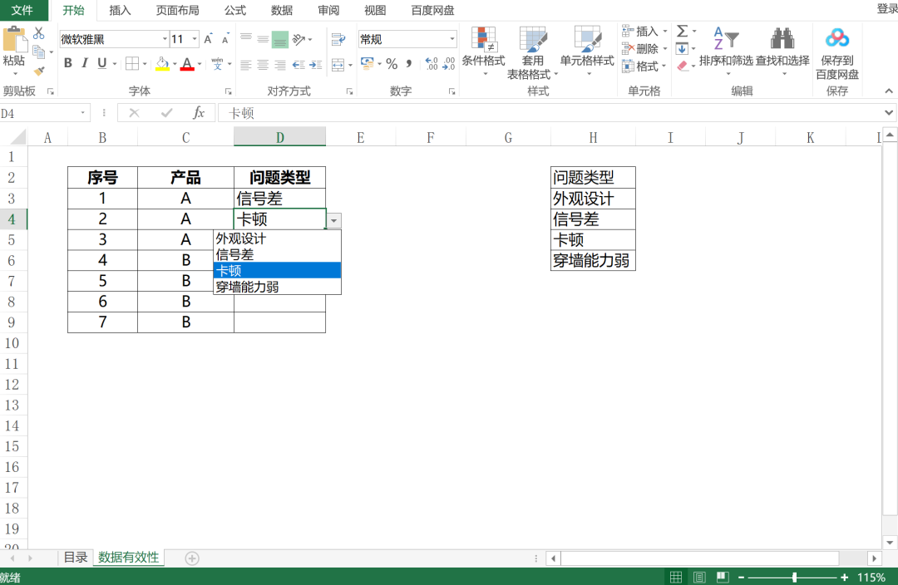The image size is (898, 585).
Task: Switch to the 公式 tab
Action: [234, 10]
